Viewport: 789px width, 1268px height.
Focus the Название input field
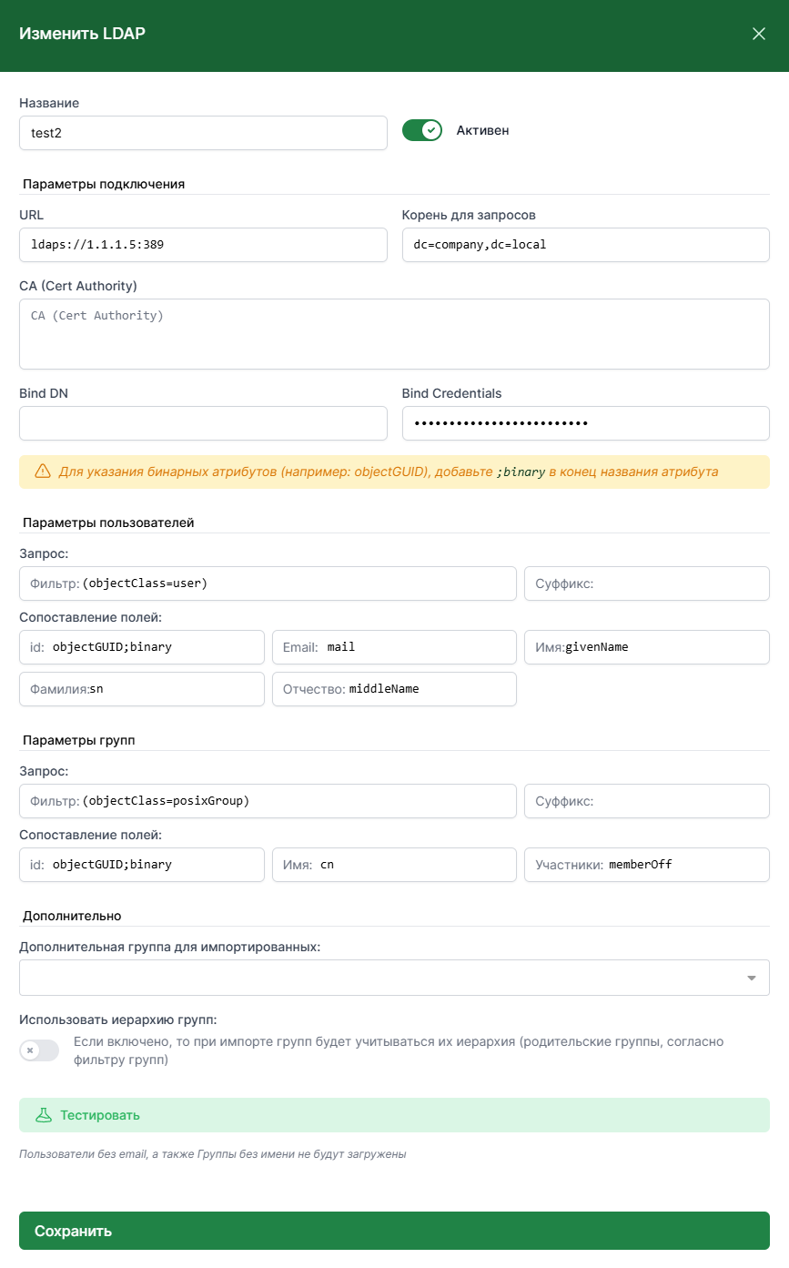tap(203, 132)
